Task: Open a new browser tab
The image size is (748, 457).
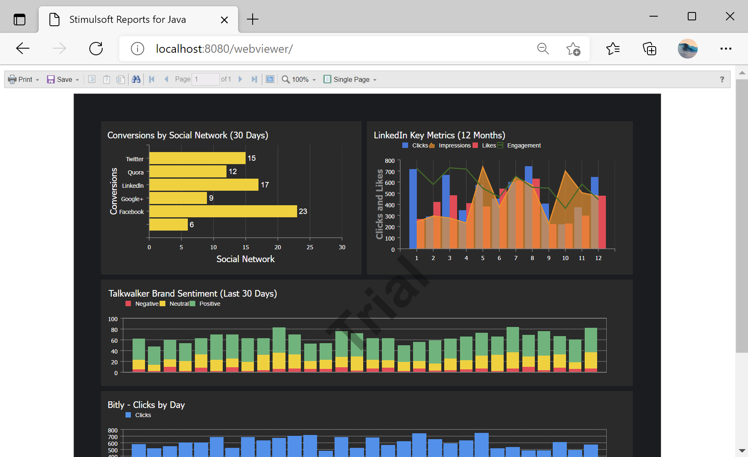Action: [253, 19]
